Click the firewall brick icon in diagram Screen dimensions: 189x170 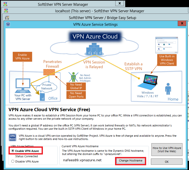[x=49, y=72]
